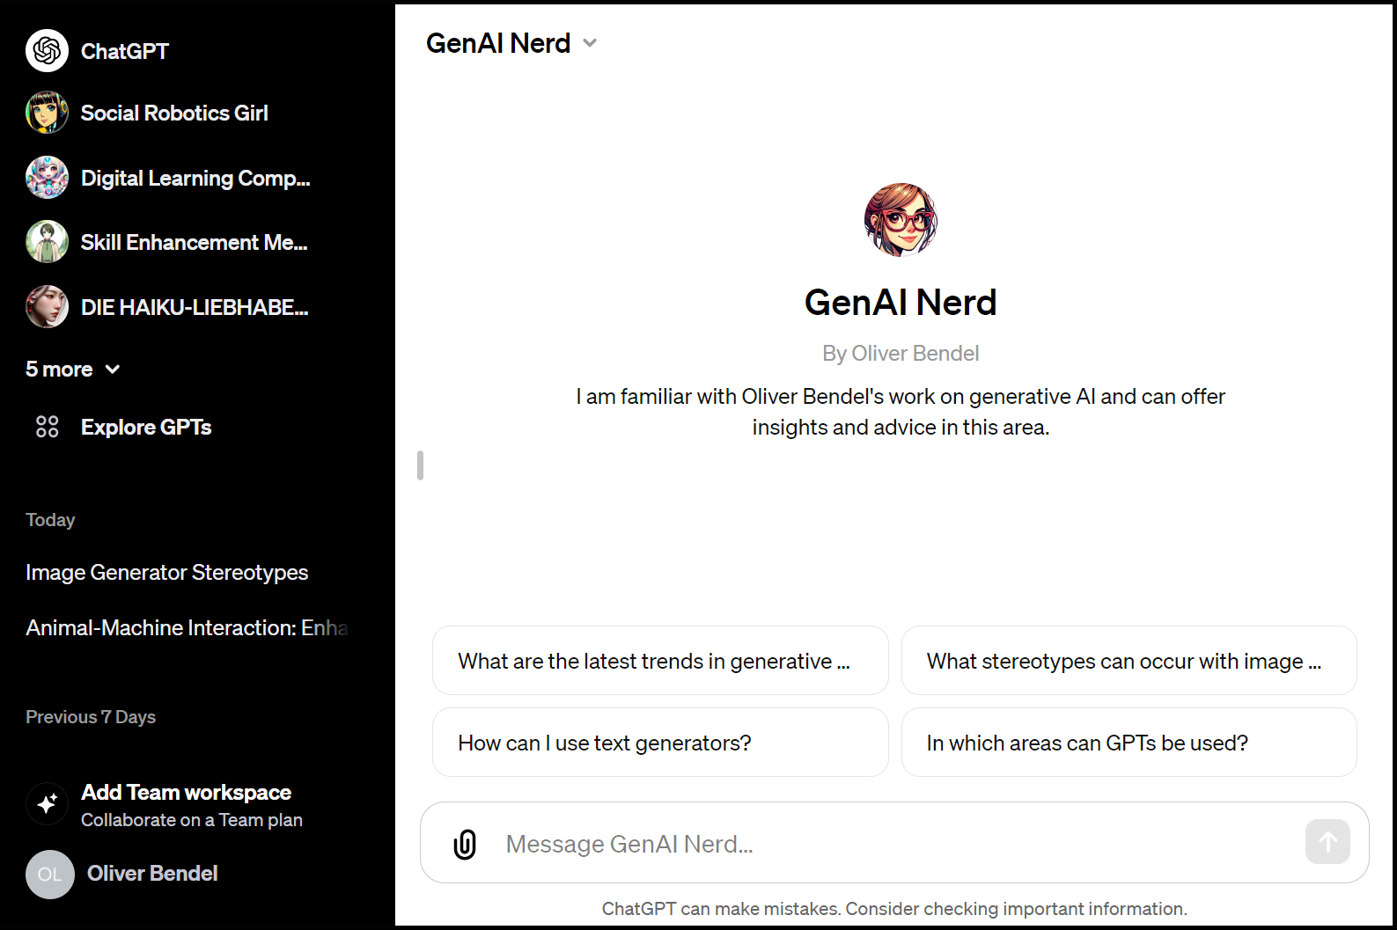
Task: Open Skill Enhancement Mentor avatar icon
Action: (47, 242)
